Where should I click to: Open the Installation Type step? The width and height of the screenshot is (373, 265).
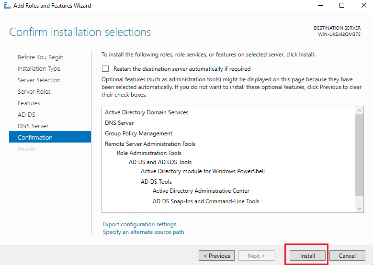39,69
